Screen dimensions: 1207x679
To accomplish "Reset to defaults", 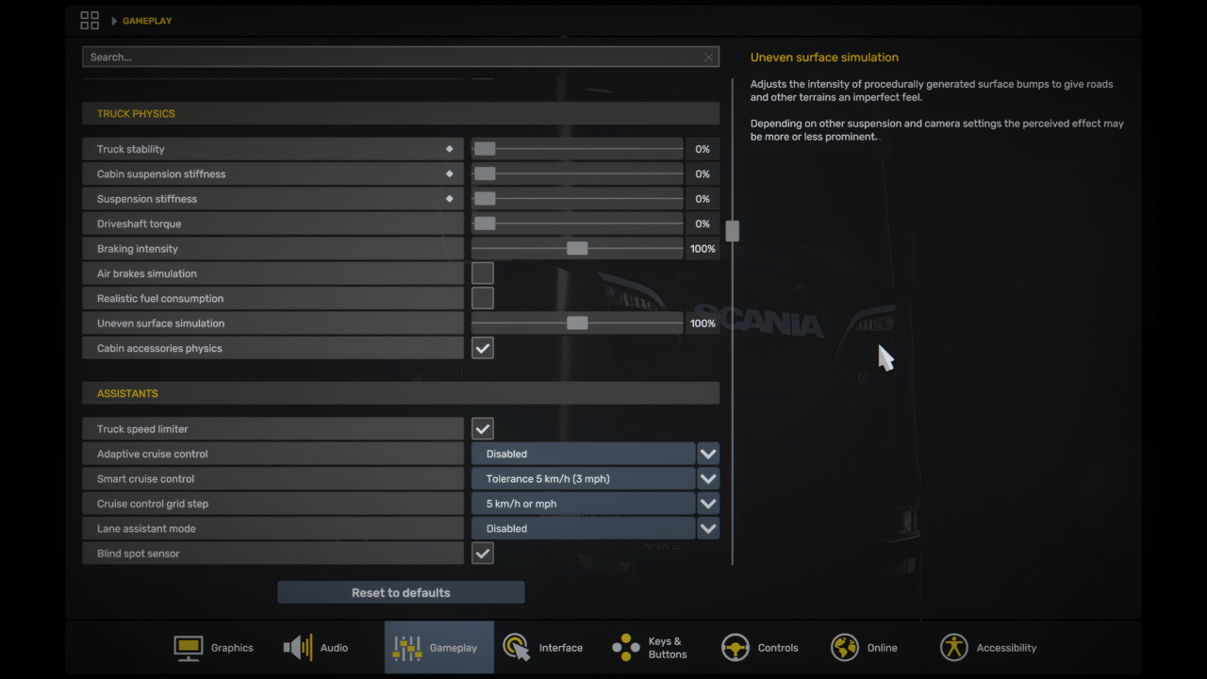I will pyautogui.click(x=401, y=592).
